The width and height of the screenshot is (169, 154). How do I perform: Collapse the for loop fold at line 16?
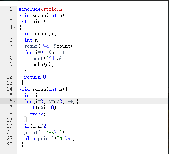15,101
